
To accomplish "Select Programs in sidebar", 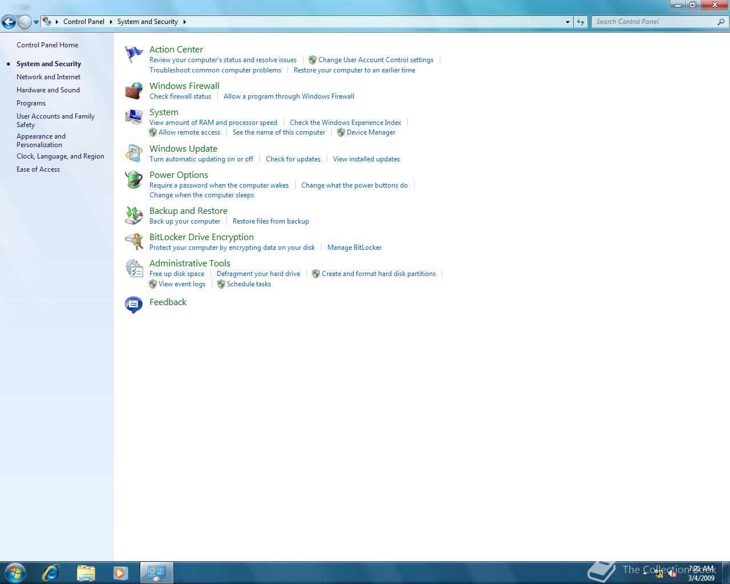I will pos(31,103).
